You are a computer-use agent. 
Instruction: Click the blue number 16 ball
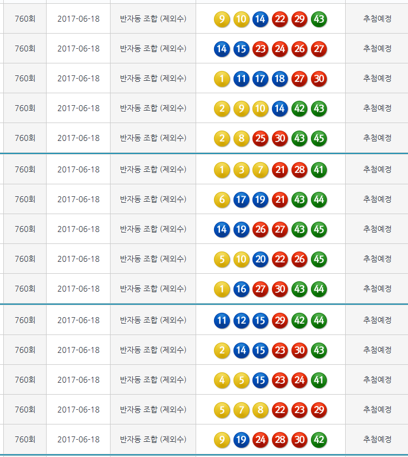(x=241, y=289)
